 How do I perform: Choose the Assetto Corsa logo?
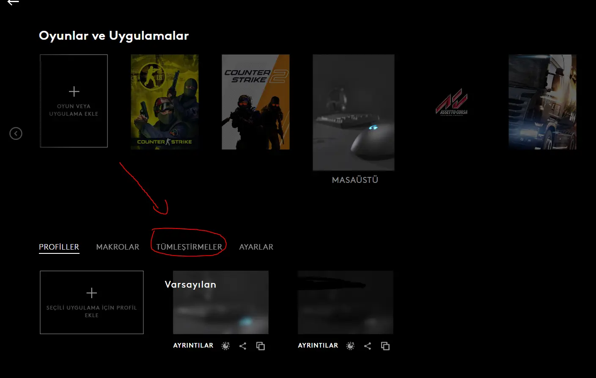pyautogui.click(x=451, y=102)
